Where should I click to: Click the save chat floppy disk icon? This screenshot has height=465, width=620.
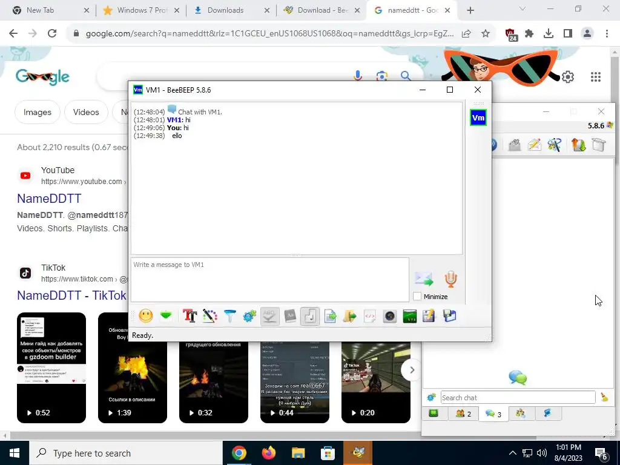click(x=450, y=316)
